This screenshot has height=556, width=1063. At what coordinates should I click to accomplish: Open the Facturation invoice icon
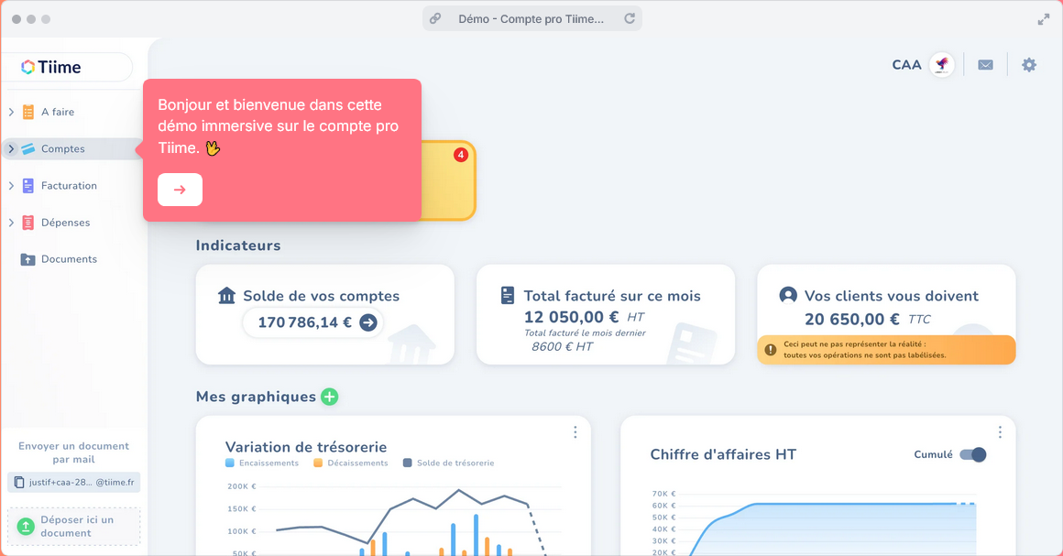(x=27, y=186)
